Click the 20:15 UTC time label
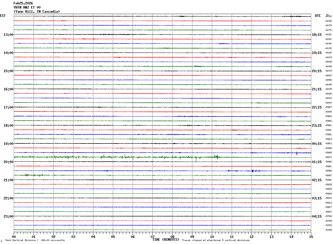The image size is (333, 244). tap(317, 71)
